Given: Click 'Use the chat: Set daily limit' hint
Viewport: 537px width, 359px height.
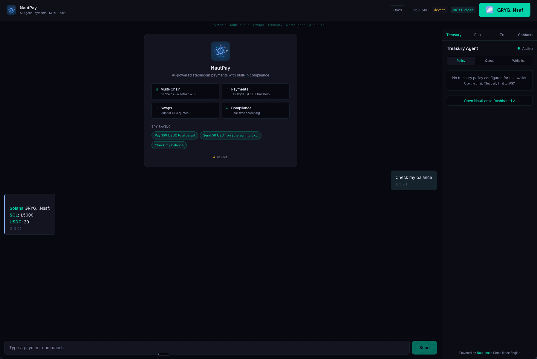Looking at the screenshot, I should (x=490, y=83).
